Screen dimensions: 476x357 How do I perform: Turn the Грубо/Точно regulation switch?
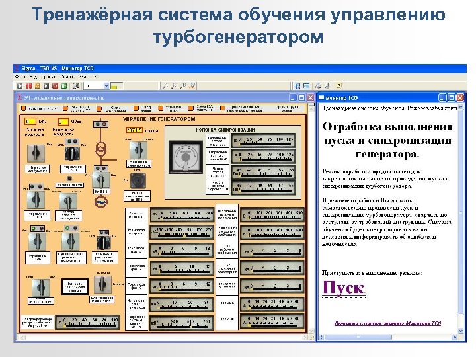click(40, 288)
